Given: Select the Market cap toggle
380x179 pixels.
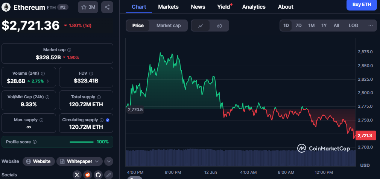Looking at the screenshot, I should point(169,26).
